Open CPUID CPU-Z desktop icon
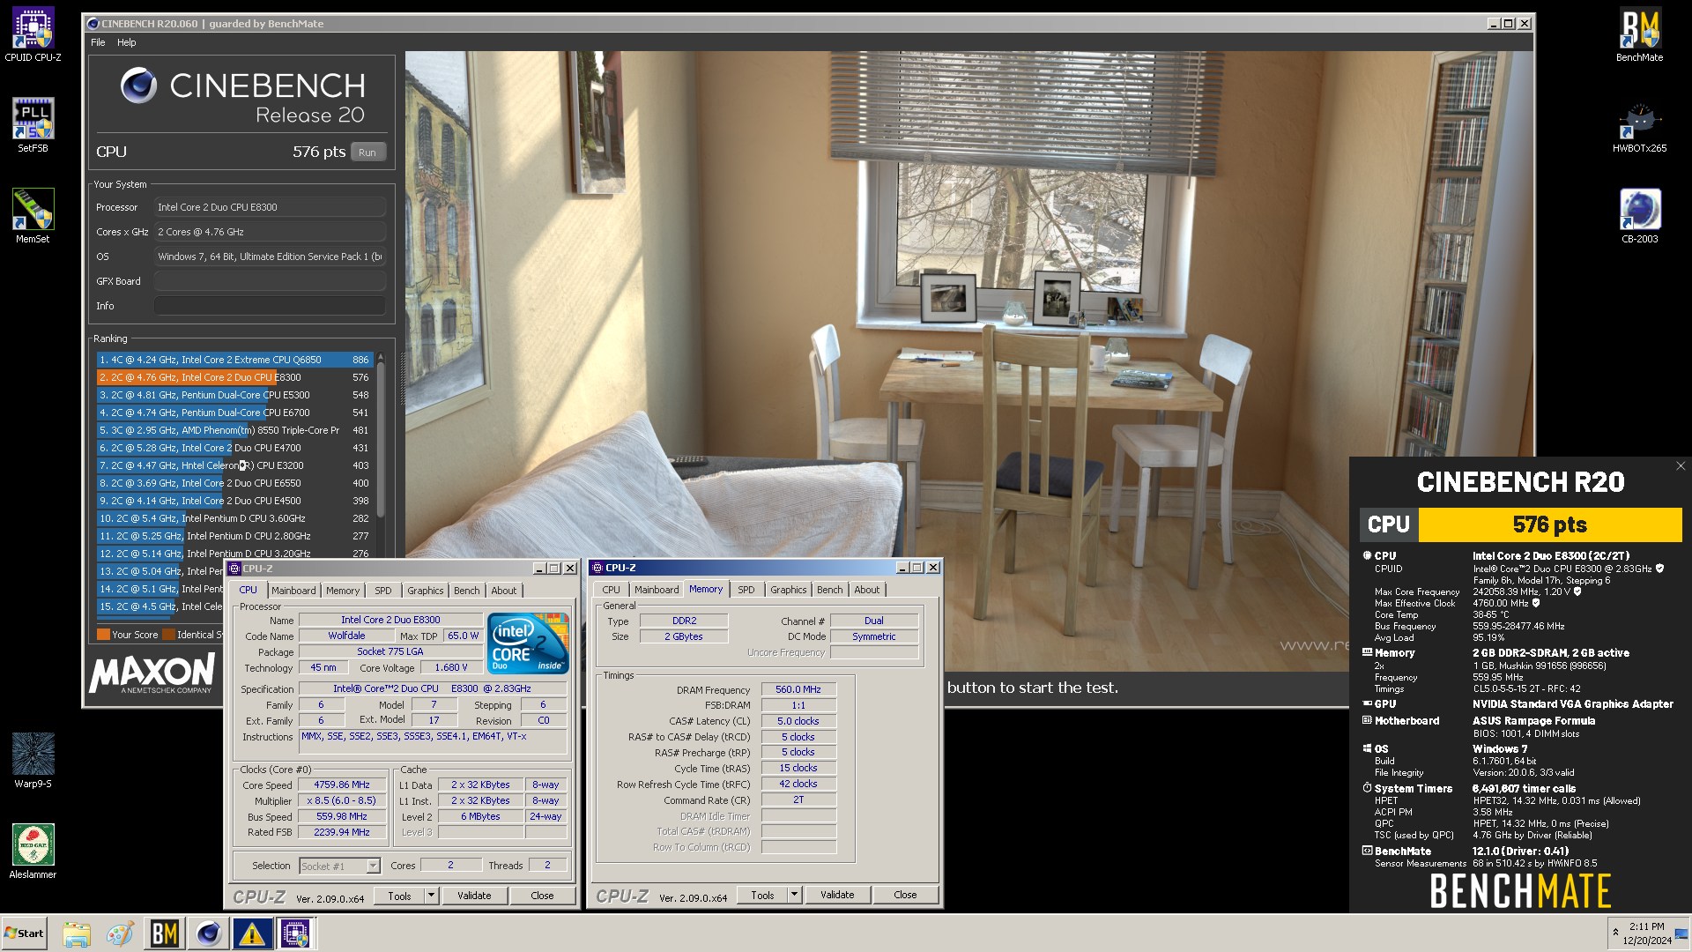Screen dimensions: 1692x952 tap(33, 34)
